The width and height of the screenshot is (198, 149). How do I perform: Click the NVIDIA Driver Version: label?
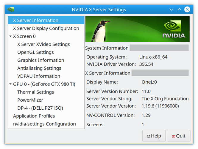pos(111,64)
